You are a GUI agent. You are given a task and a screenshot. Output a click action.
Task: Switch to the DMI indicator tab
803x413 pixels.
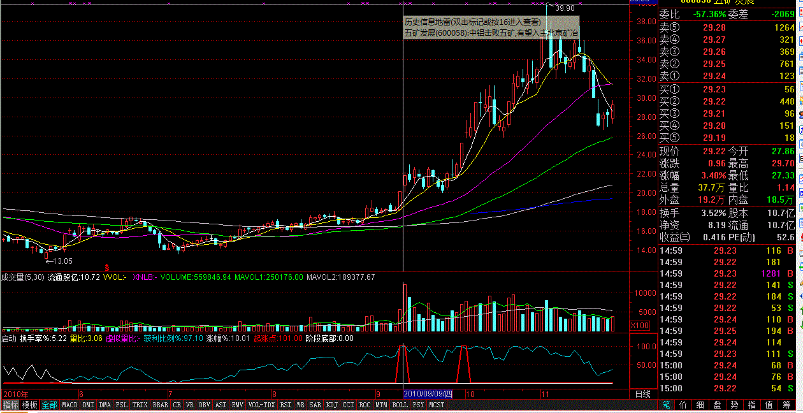pyautogui.click(x=88, y=405)
